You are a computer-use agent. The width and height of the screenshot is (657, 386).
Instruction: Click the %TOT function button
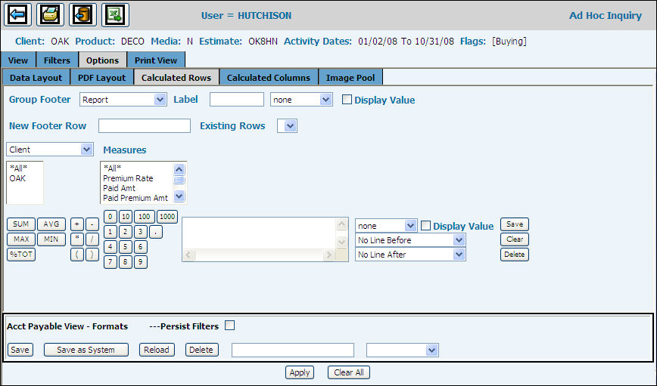pyautogui.click(x=21, y=255)
